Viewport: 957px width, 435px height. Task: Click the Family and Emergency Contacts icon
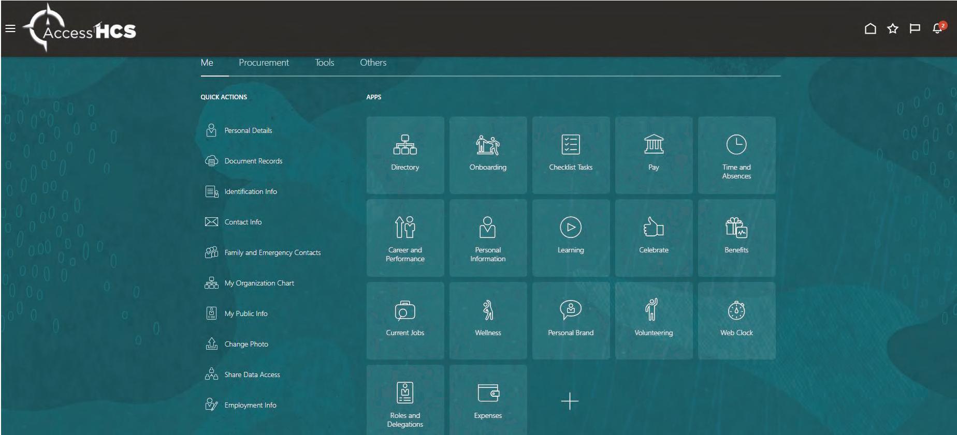click(x=211, y=252)
